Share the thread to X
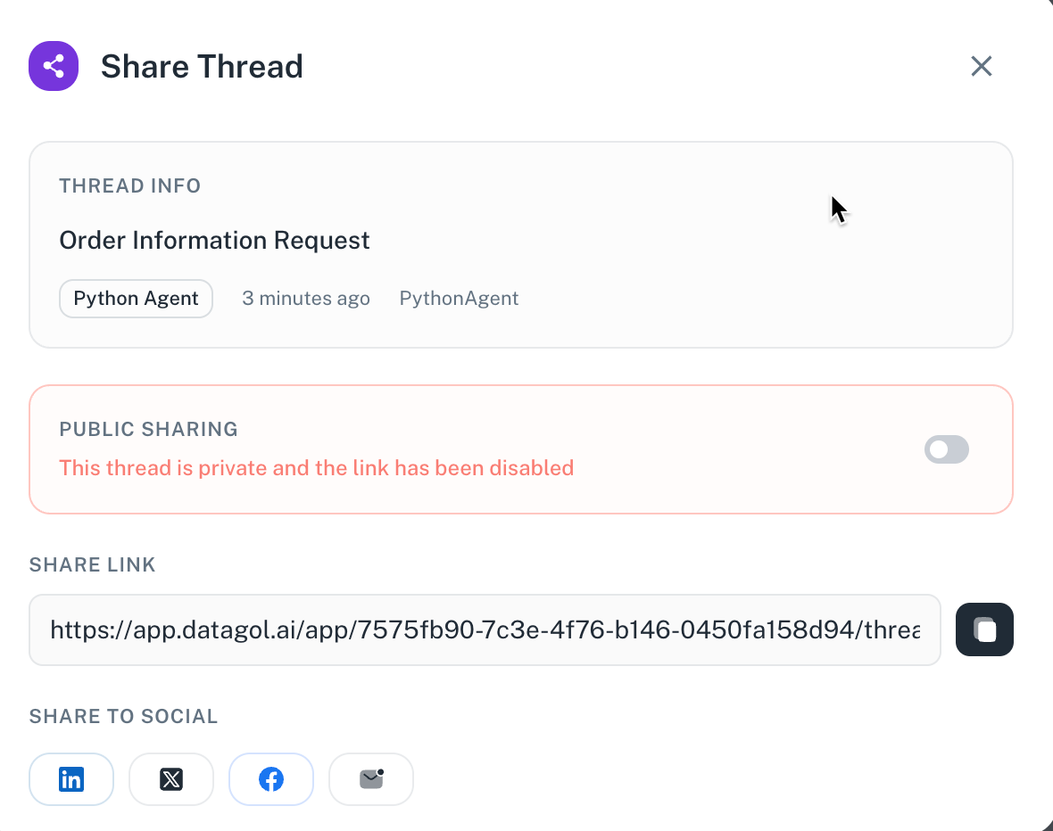Viewport: 1053px width, 831px height. [171, 779]
